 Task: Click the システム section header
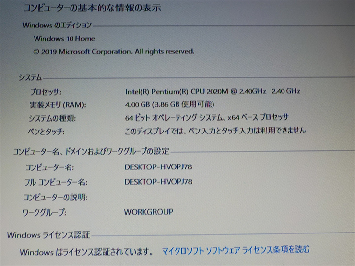(31, 78)
